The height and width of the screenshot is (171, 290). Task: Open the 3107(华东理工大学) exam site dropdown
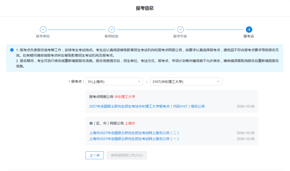(x=186, y=82)
